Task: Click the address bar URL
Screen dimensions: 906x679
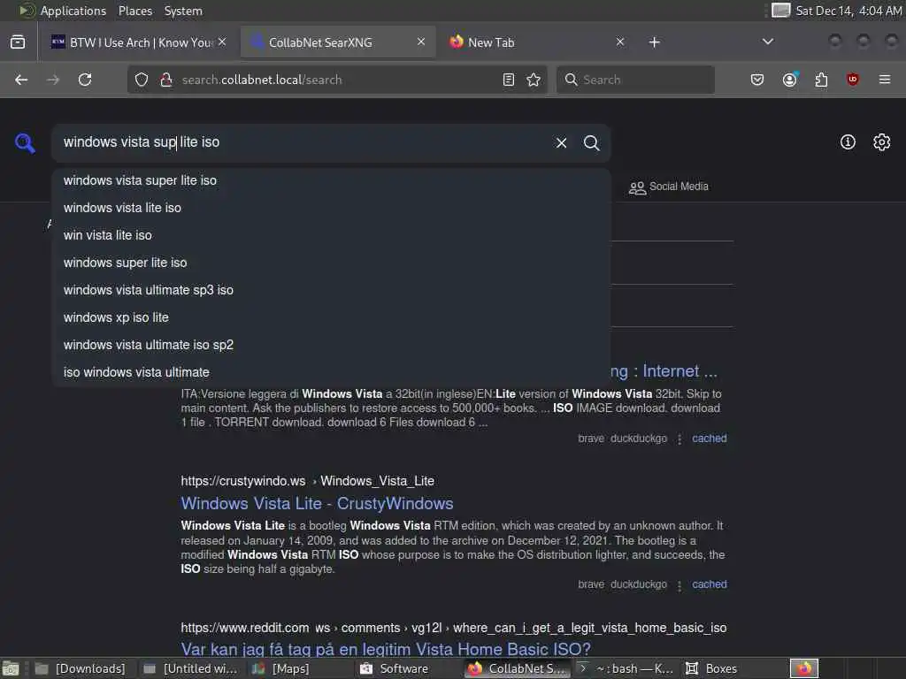Action: coord(337,80)
